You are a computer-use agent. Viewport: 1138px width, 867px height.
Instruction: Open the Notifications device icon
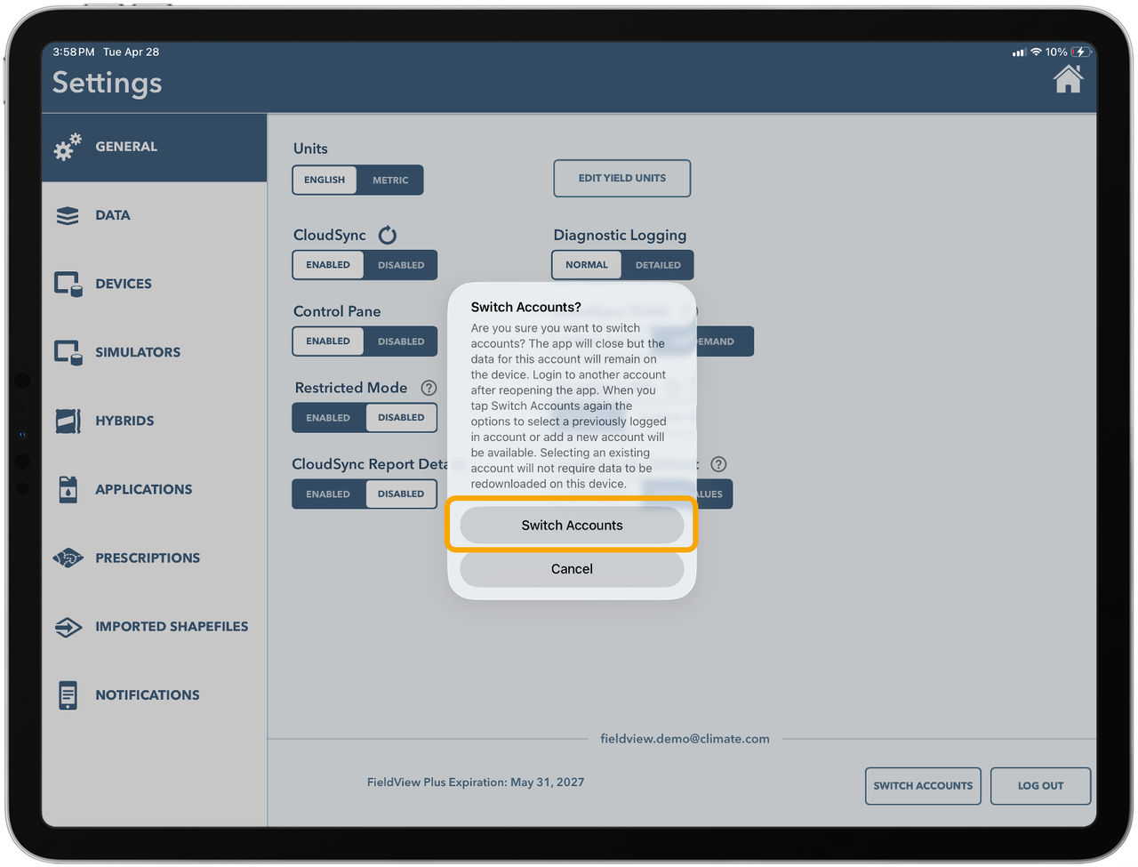[68, 694]
